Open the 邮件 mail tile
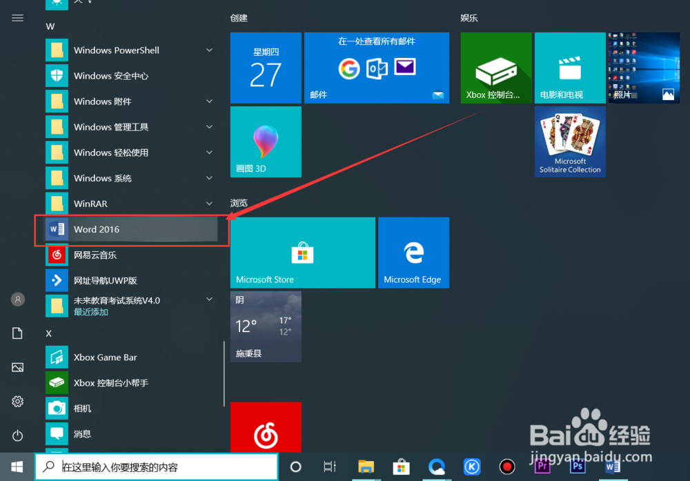The width and height of the screenshot is (690, 481). pyautogui.click(x=377, y=68)
